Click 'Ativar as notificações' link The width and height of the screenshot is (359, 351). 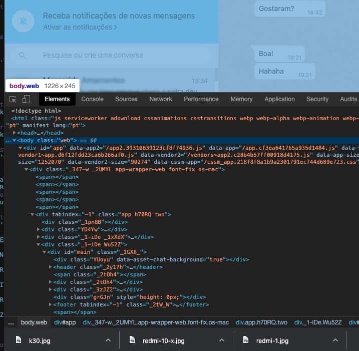coord(80,27)
